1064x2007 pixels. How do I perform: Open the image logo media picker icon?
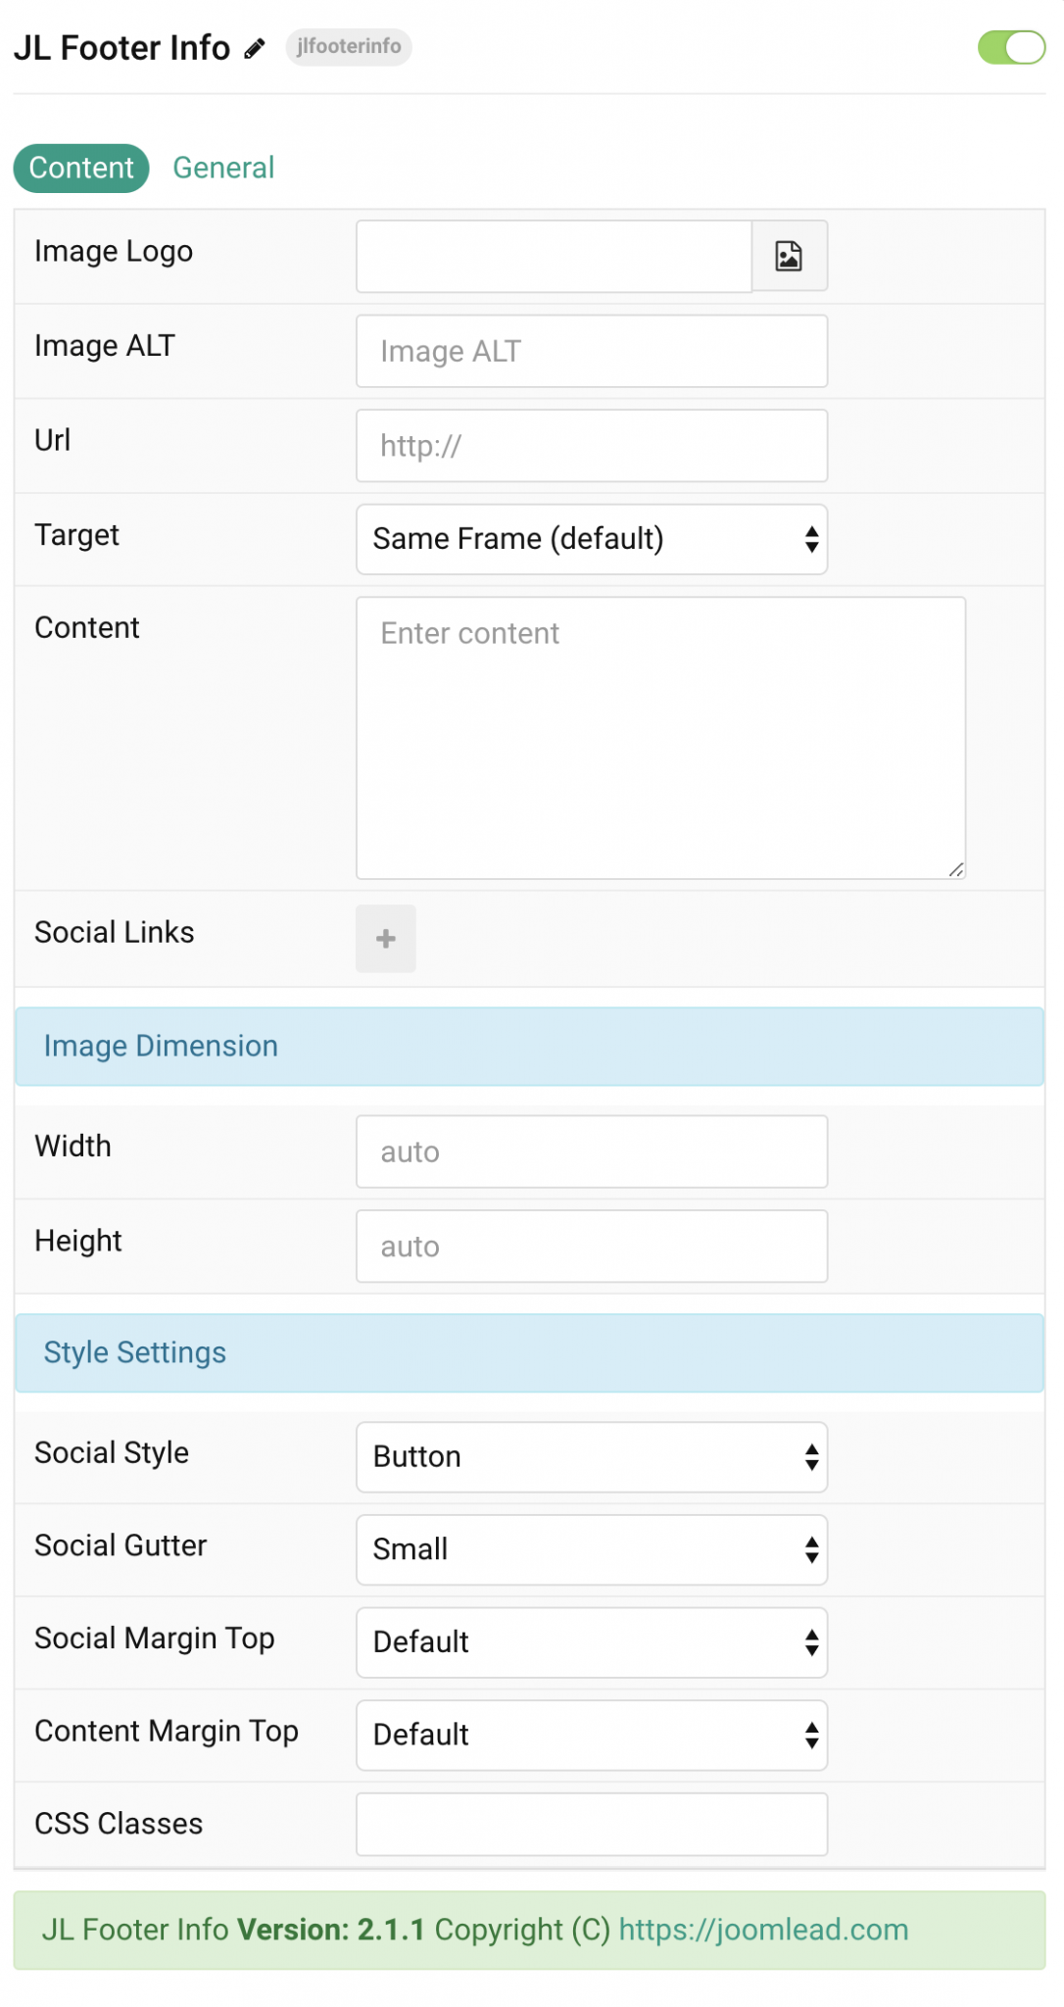789,256
